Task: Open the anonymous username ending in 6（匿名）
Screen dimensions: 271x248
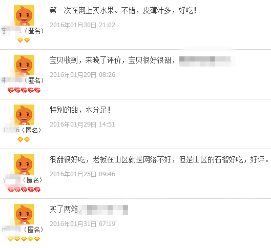Action: pyautogui.click(x=23, y=130)
